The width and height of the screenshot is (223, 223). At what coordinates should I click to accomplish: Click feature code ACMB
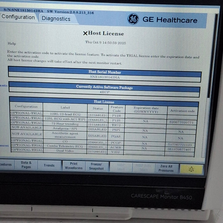(x=115, y=147)
